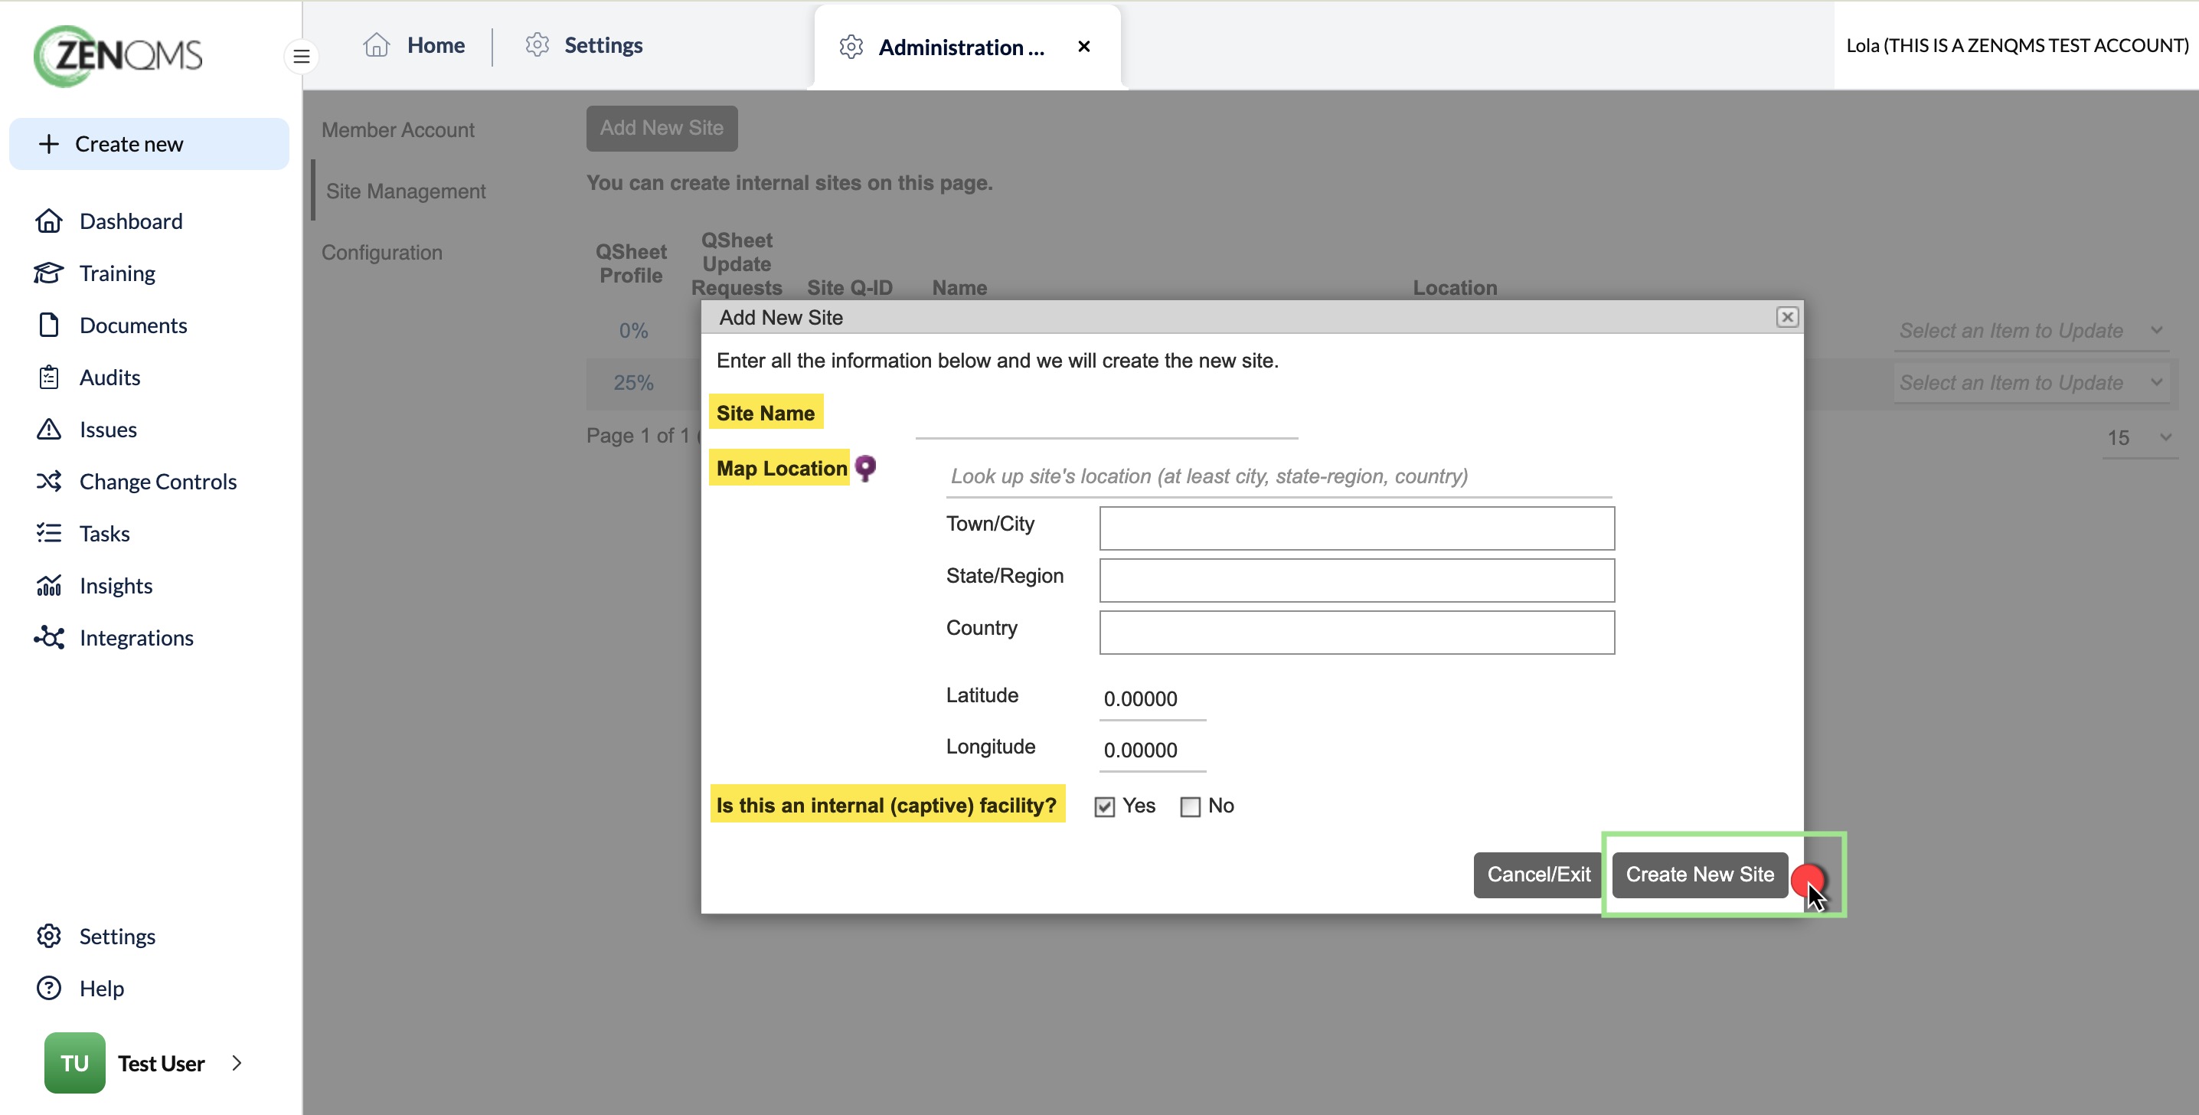
Task: Check No for internal captive facility
Action: [1190, 807]
